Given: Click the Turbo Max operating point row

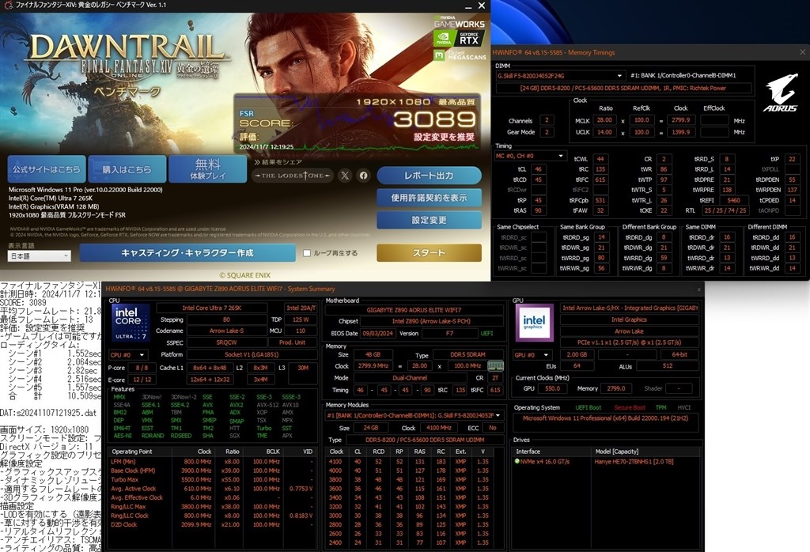Looking at the screenshot, I should 212,480.
